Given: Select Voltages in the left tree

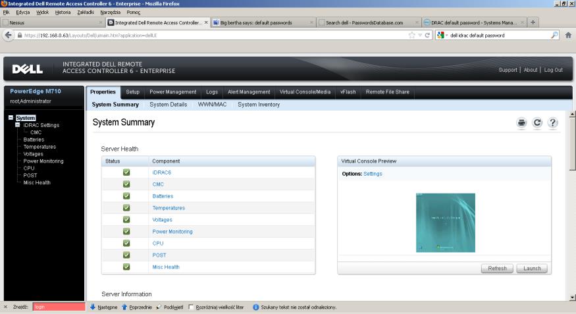Looking at the screenshot, I should pos(34,154).
